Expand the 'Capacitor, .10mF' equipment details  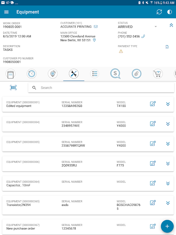168,183
